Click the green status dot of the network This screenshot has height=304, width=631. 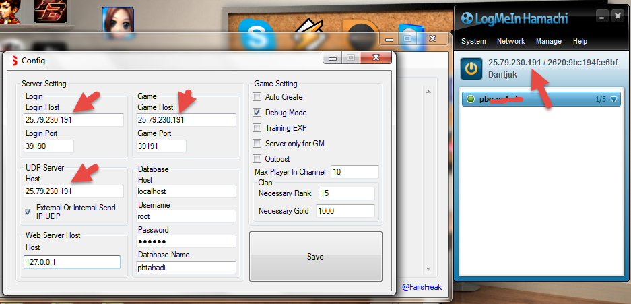click(469, 99)
